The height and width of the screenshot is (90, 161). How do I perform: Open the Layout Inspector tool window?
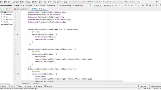[x=155, y=86]
